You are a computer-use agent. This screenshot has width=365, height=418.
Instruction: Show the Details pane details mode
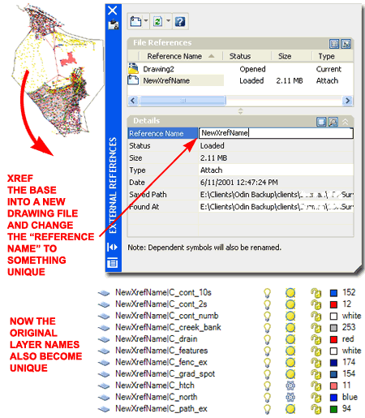(x=321, y=122)
